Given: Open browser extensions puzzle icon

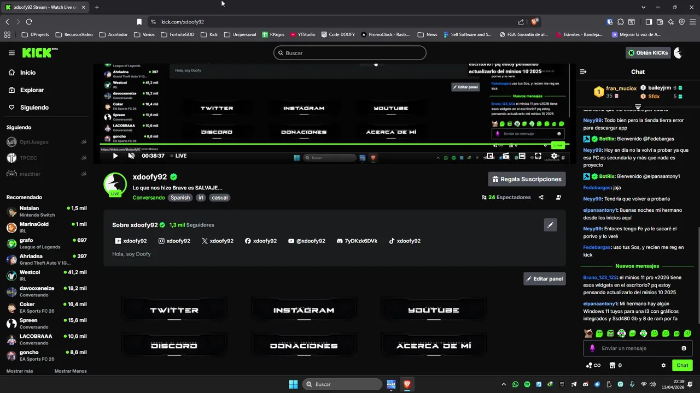Looking at the screenshot, I should click(621, 22).
